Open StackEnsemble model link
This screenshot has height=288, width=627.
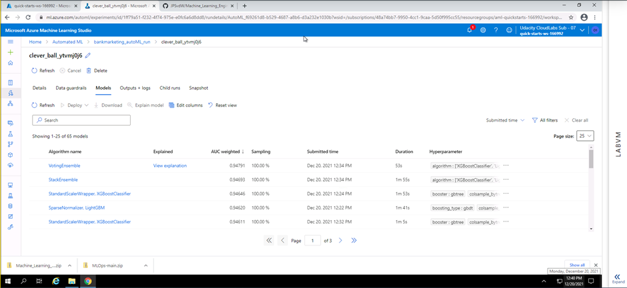tap(63, 180)
